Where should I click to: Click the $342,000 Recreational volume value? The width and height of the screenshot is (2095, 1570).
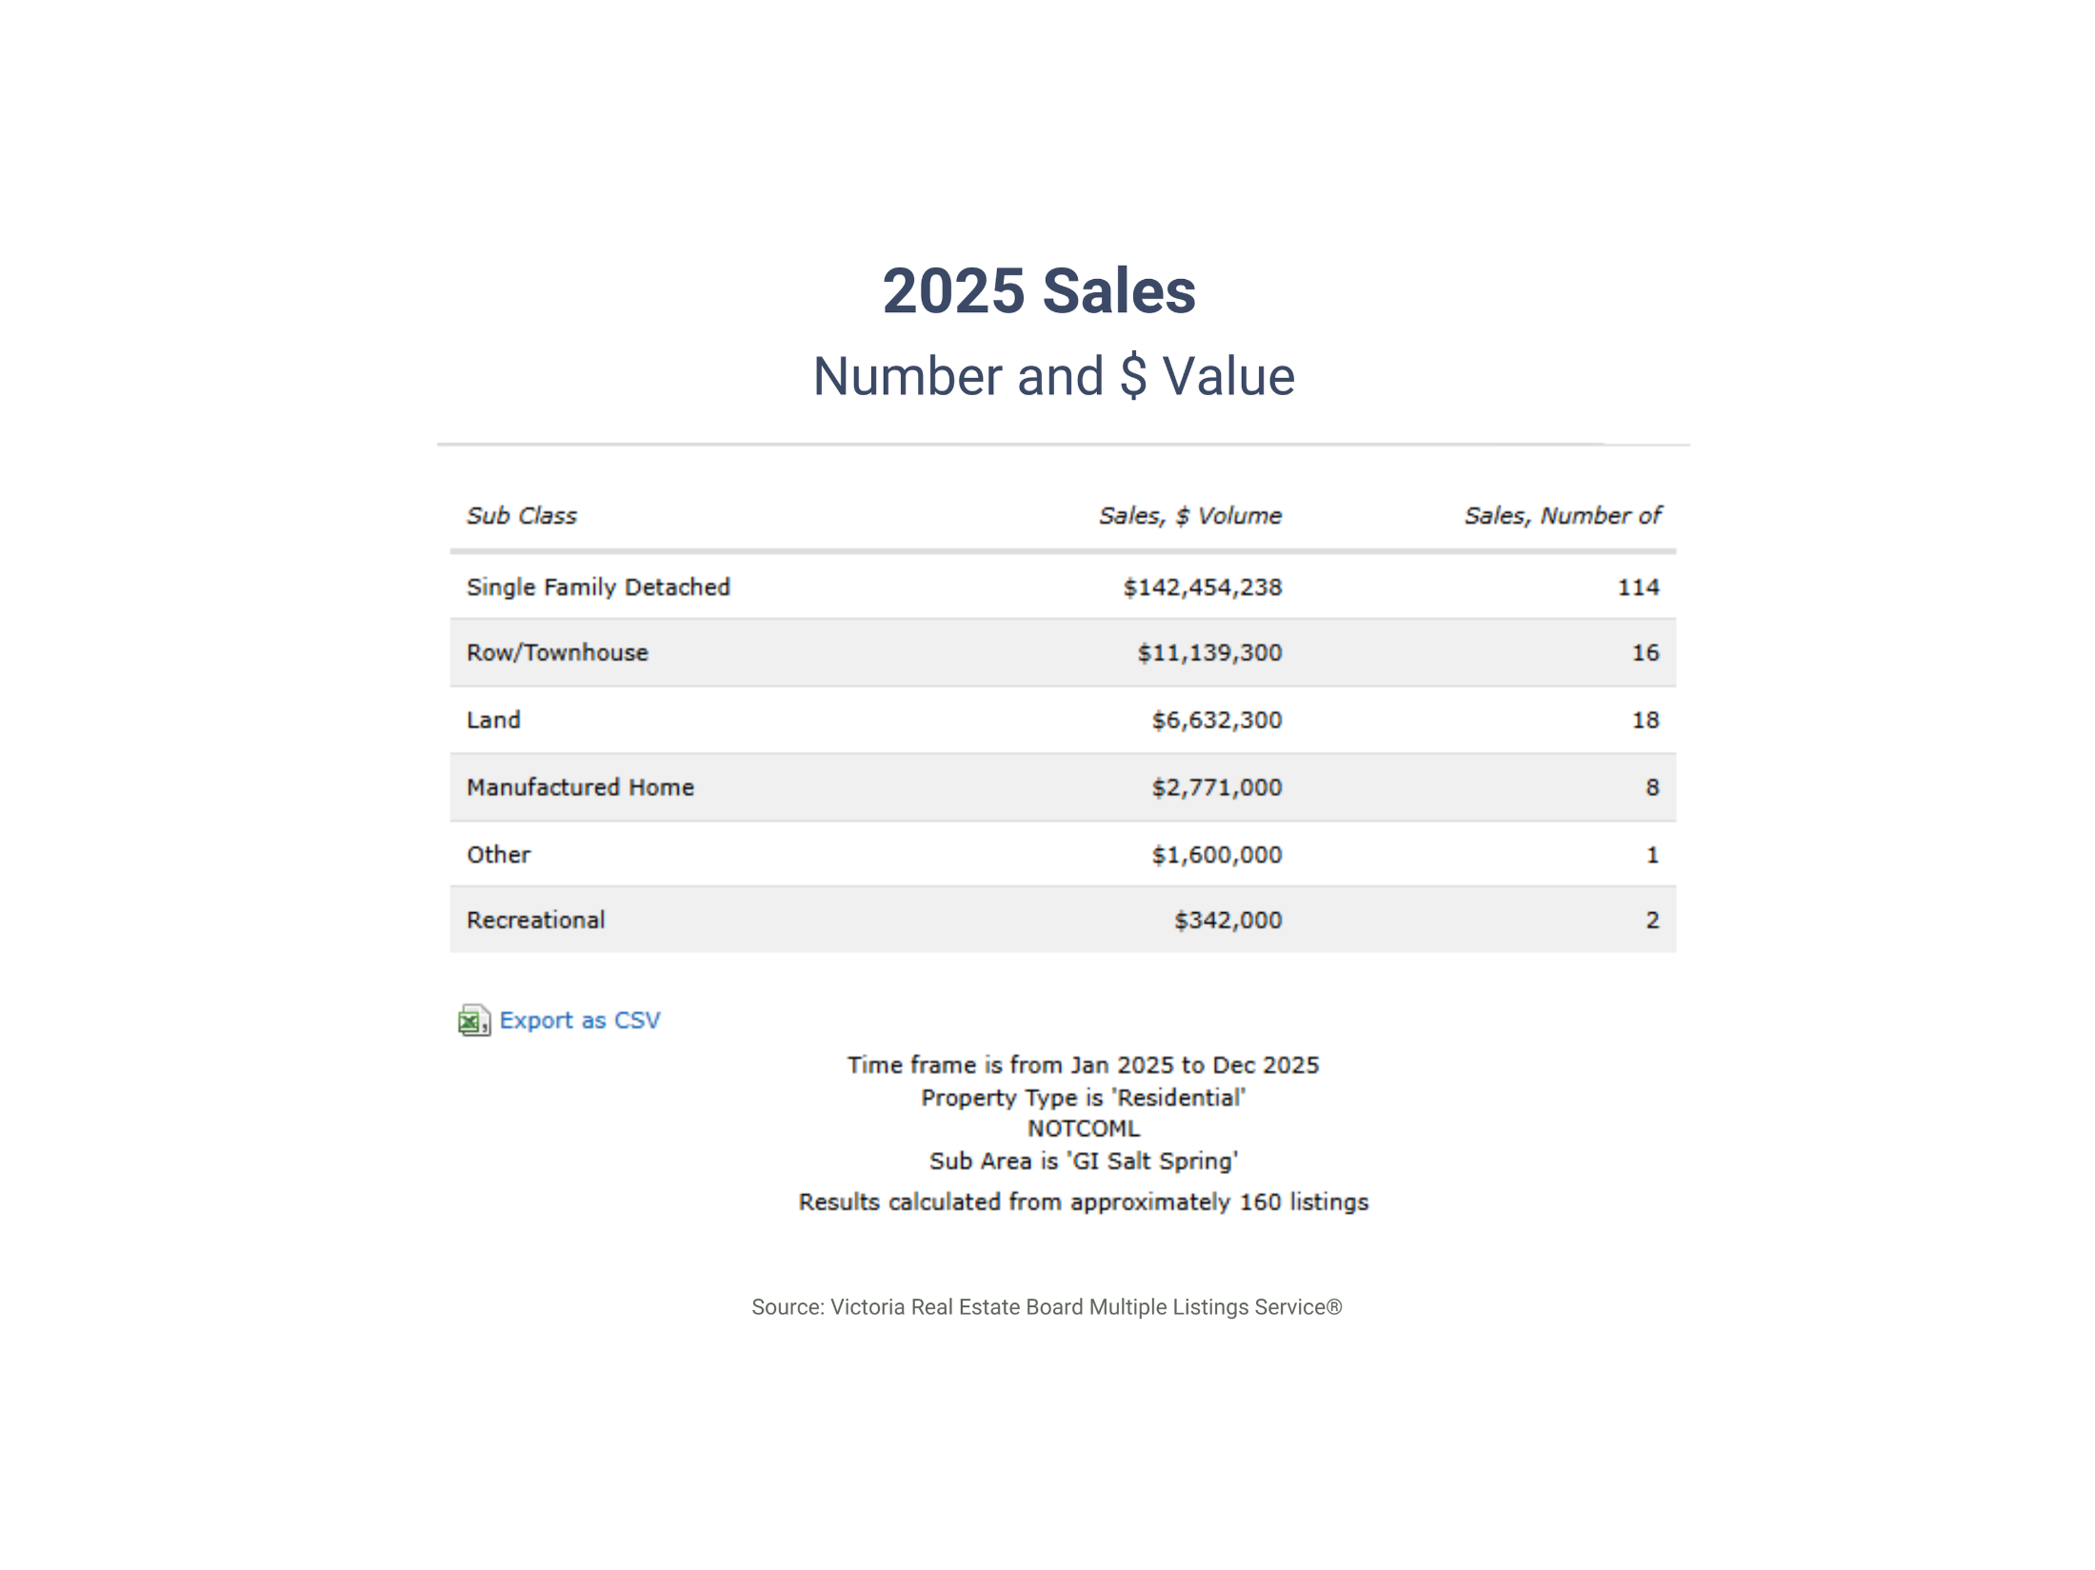[1227, 921]
